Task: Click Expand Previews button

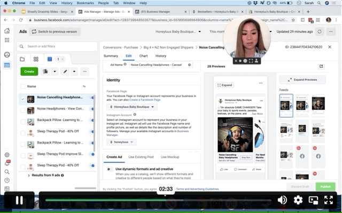Action: click(x=302, y=80)
